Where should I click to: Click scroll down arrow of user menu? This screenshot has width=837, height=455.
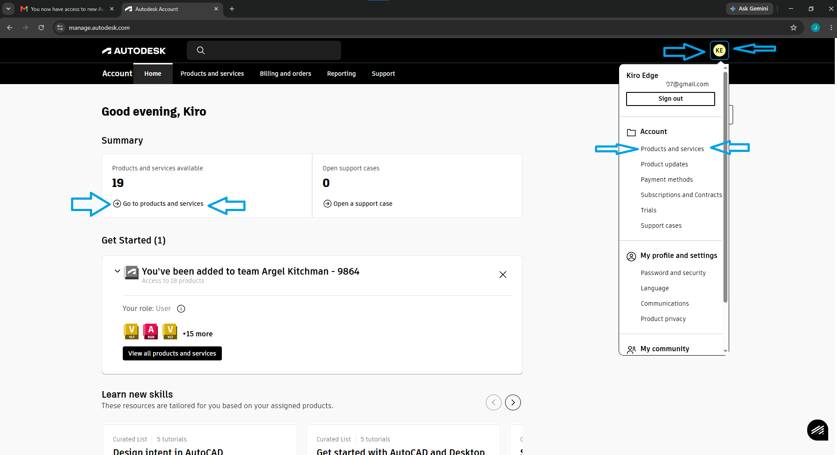point(725,351)
